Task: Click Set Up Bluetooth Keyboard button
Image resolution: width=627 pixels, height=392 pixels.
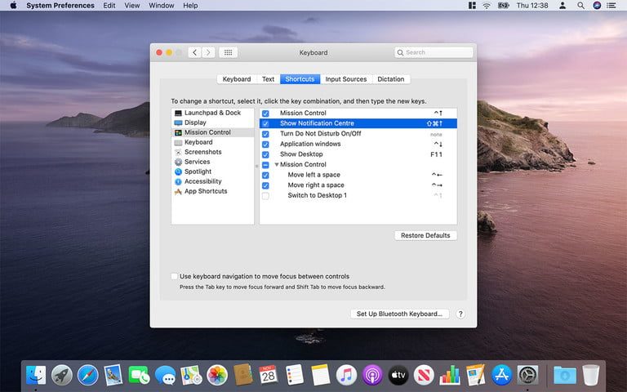Action: point(399,314)
